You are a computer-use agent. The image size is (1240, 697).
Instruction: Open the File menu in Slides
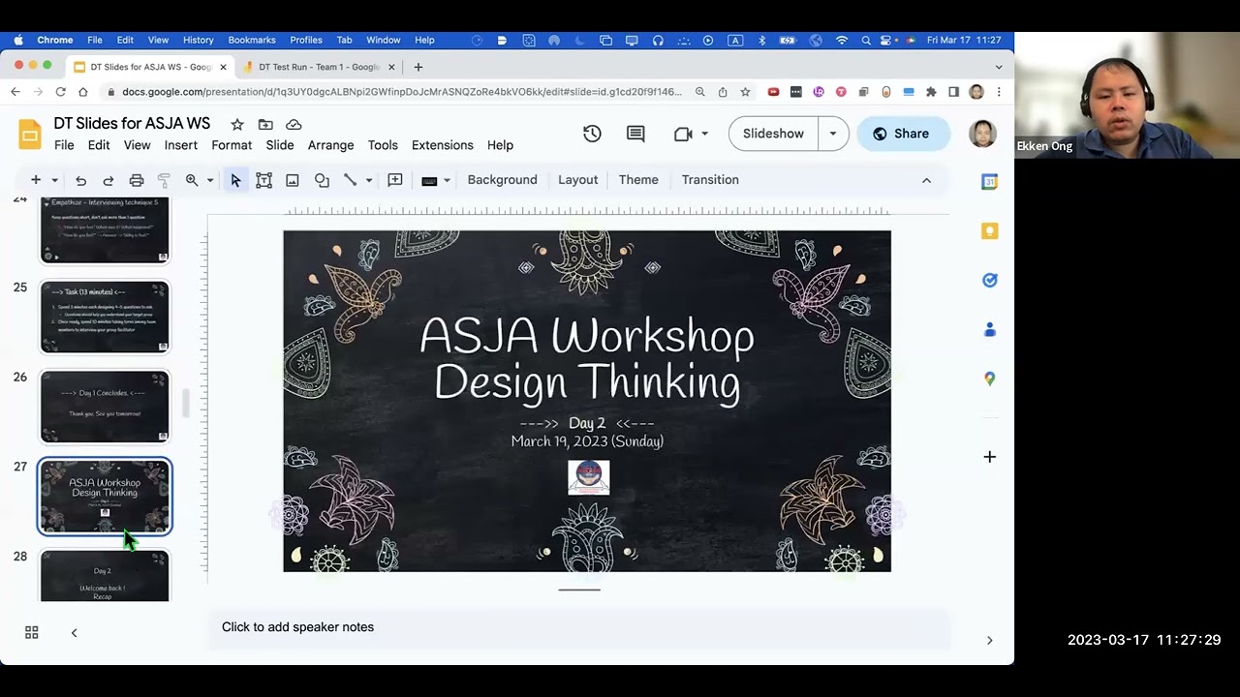64,145
